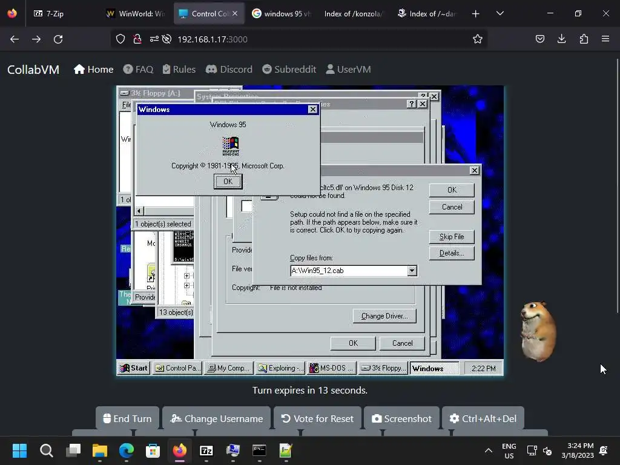620x465 pixels.
Task: Open the Firefox application menu
Action: coord(605,39)
